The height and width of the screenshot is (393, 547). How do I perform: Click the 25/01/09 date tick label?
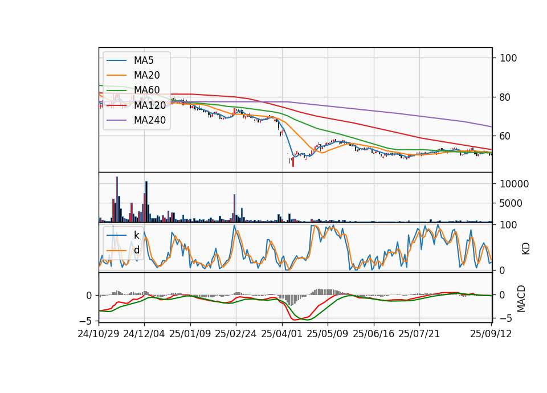click(x=190, y=334)
